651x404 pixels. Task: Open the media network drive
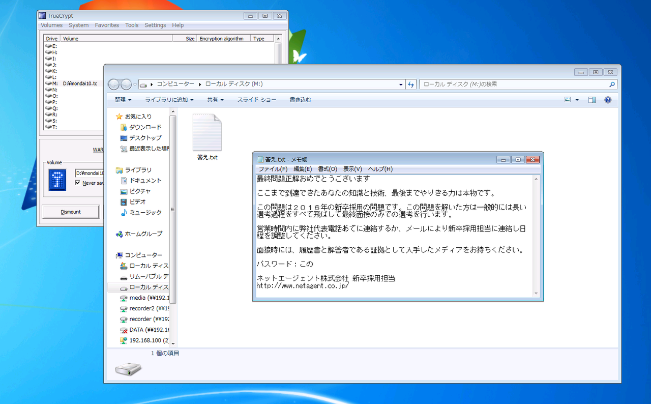coord(144,298)
